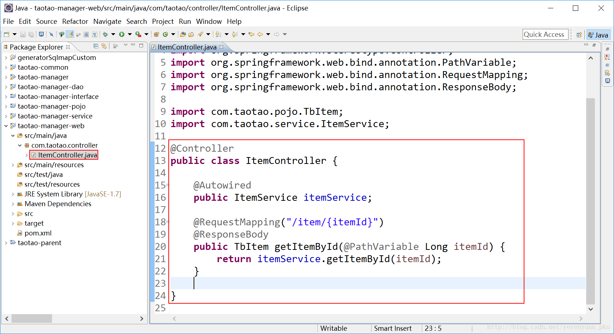Click the Save icon in toolbar

coord(23,34)
